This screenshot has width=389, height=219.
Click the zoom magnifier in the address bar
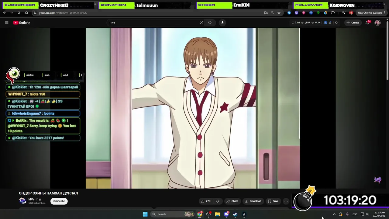(272, 13)
